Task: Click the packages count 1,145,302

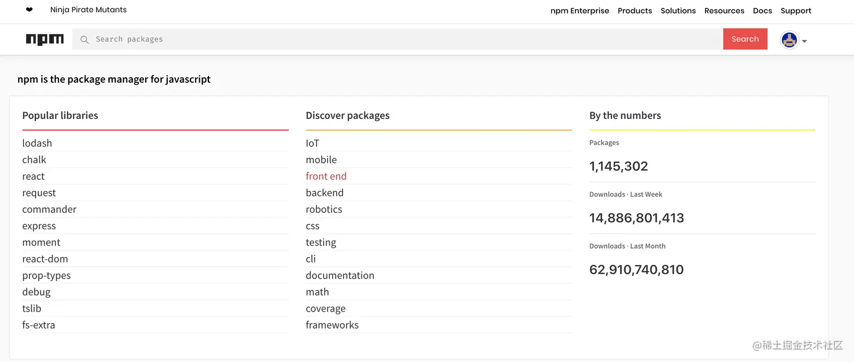Action: [x=618, y=166]
